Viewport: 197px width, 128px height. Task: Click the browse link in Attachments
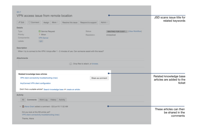coord(95,64)
